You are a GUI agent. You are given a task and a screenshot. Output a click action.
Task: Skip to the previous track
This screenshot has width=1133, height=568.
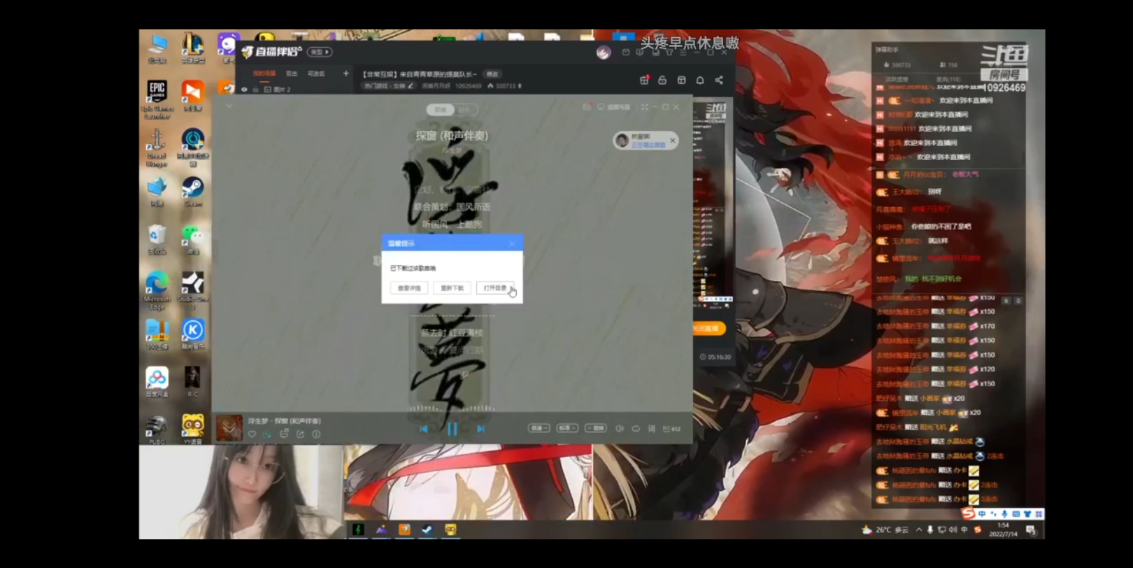pos(424,429)
